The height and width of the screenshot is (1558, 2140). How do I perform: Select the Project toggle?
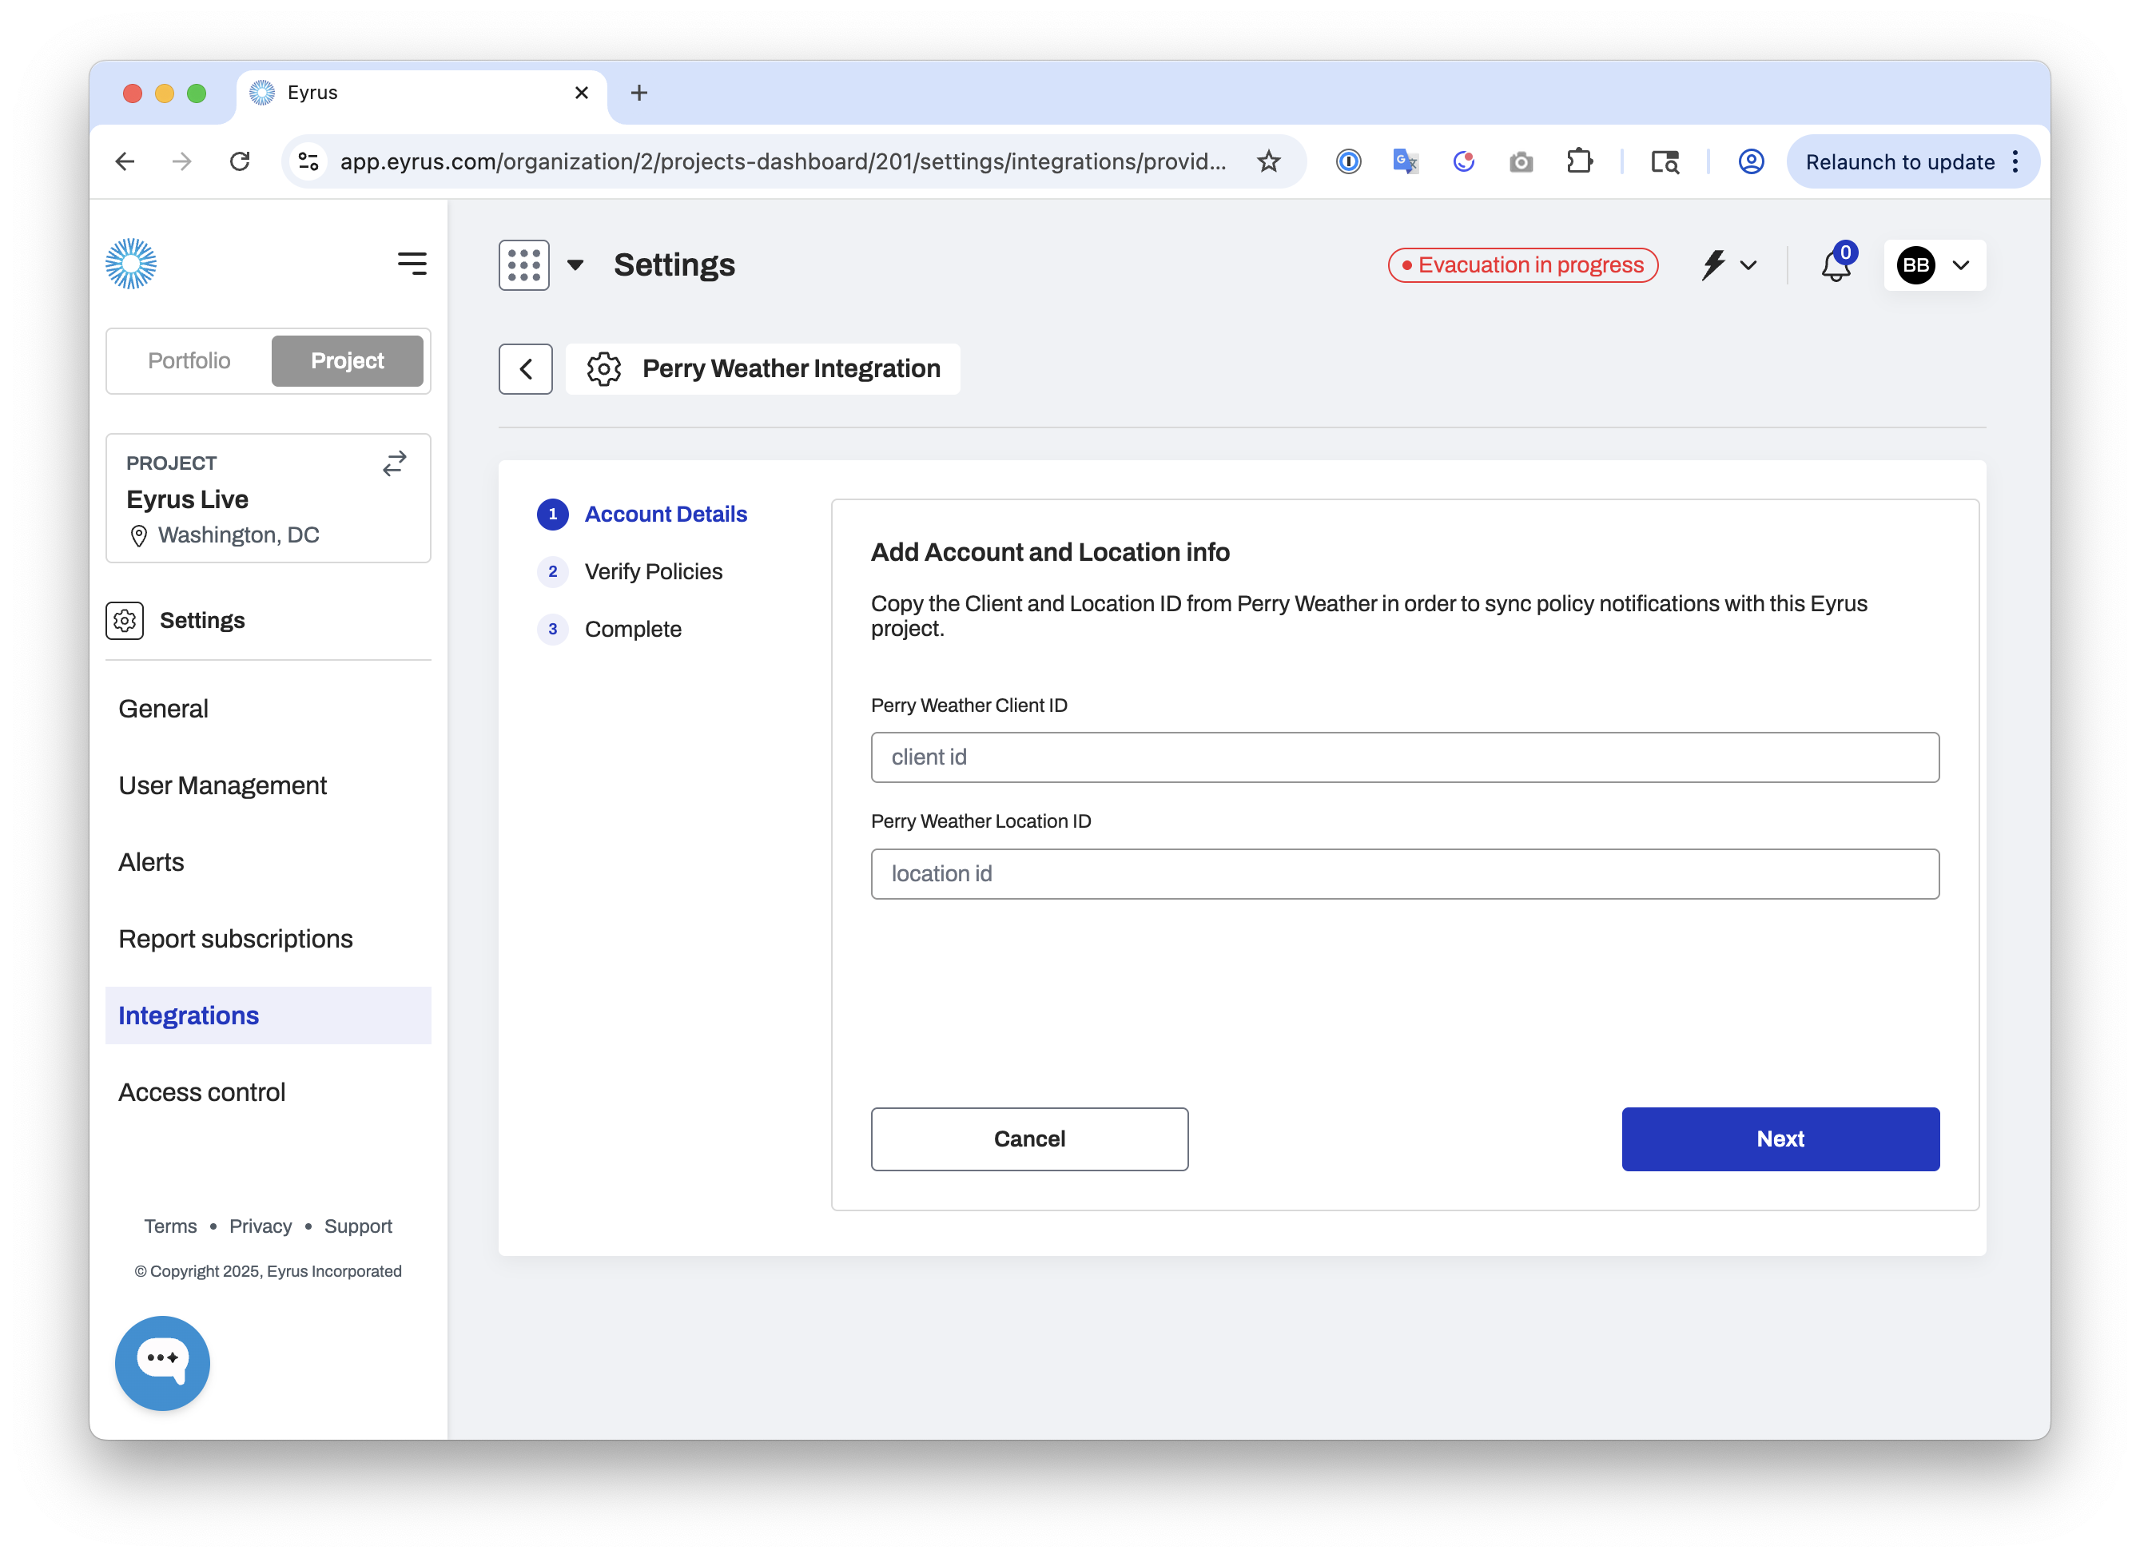click(348, 360)
